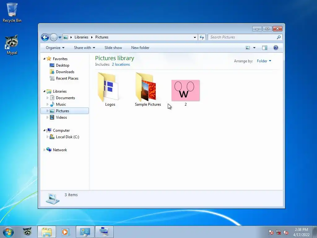Launch Mypal raccoon icon on taskbar
This screenshot has width=317, height=238.
[27, 232]
